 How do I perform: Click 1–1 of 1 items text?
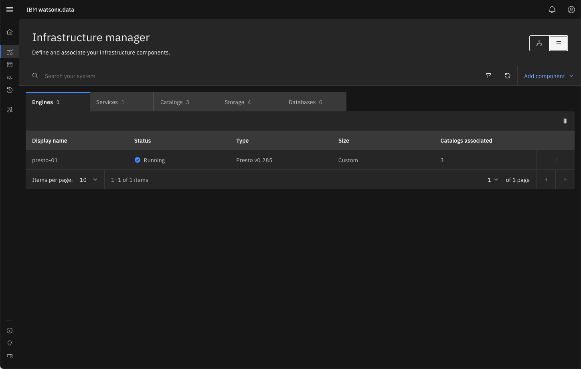130,180
